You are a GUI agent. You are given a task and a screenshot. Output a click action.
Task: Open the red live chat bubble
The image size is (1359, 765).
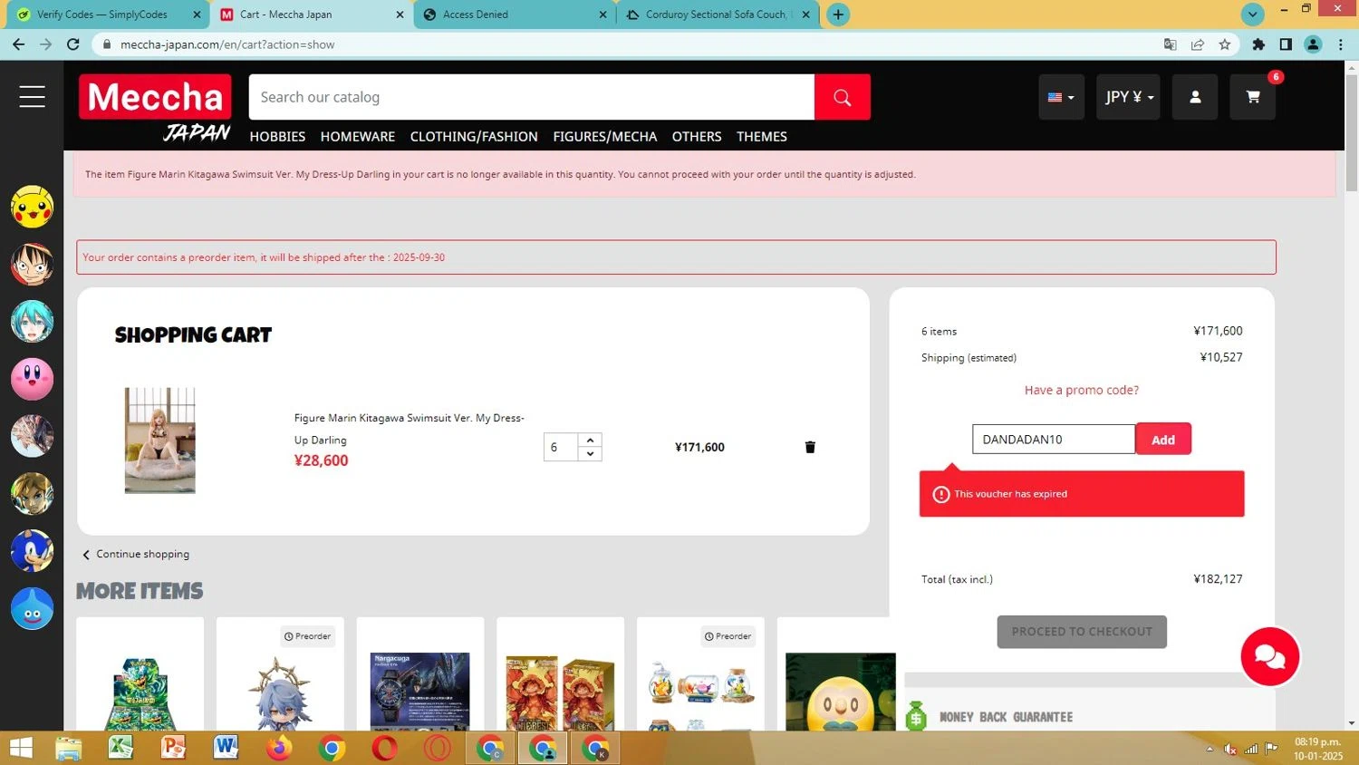1270,656
